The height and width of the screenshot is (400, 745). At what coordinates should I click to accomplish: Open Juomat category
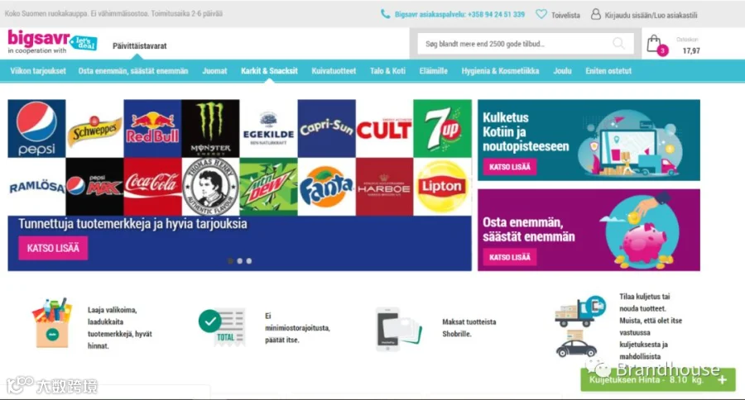point(214,71)
